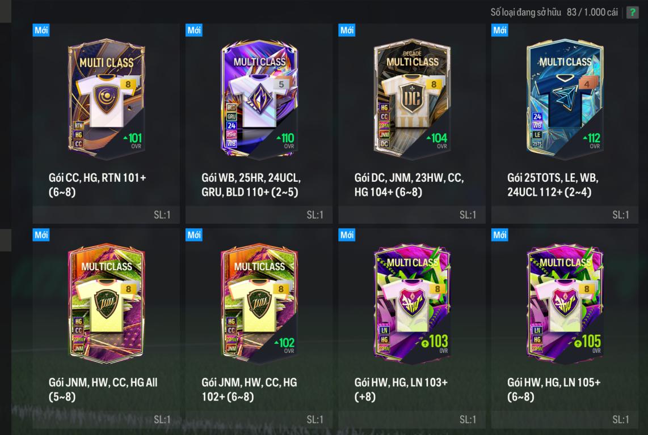This screenshot has width=648, height=435.
Task: Click Gói WB, 25HR, 24UCL, GRU, BLD title
Action: 251,185
